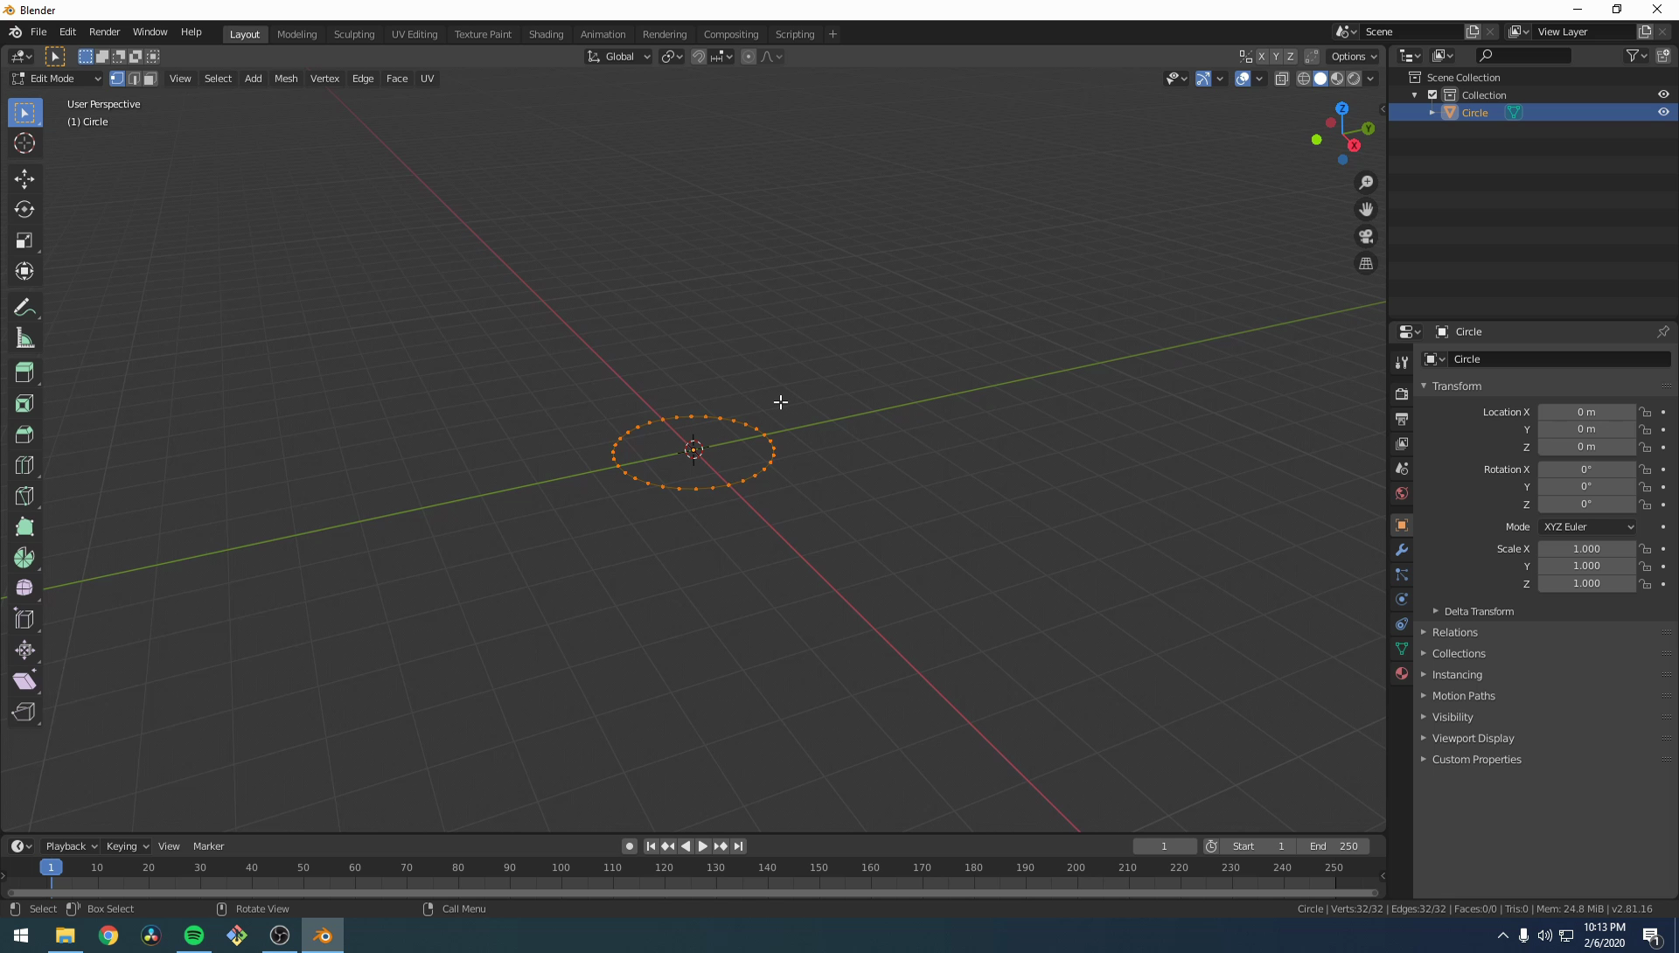The image size is (1679, 953).
Task: Toggle camera view in viewport
Action: (1366, 236)
